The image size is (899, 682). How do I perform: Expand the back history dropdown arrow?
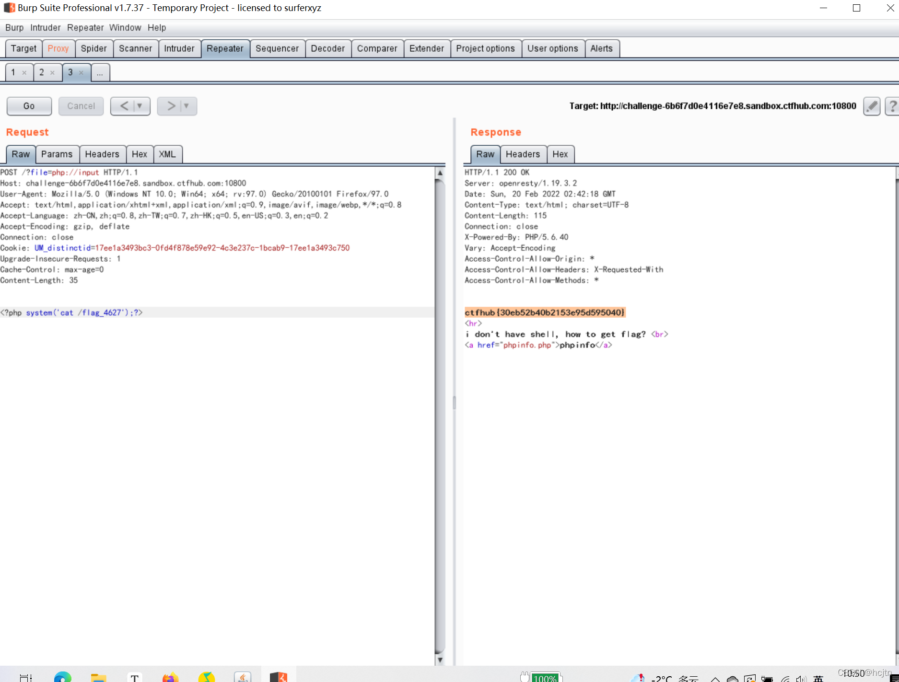coord(140,106)
